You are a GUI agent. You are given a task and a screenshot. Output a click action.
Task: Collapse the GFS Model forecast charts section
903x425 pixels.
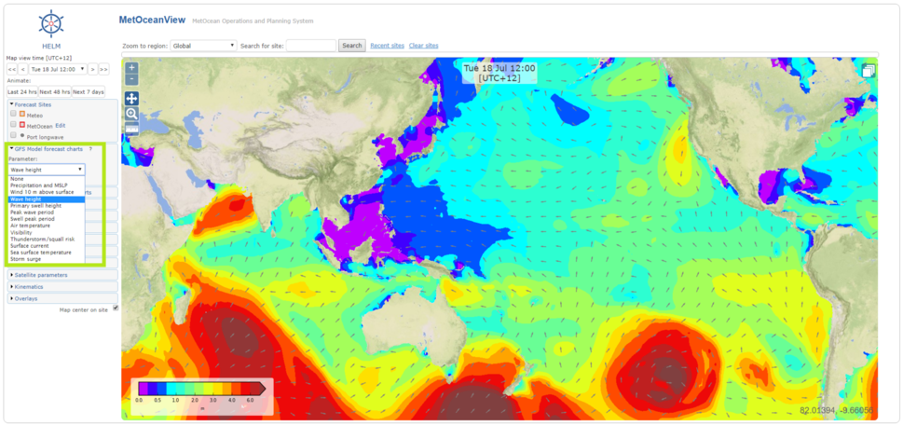click(x=46, y=149)
